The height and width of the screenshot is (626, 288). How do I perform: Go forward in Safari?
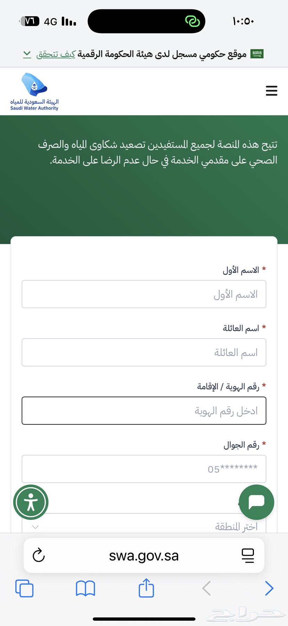tap(269, 588)
